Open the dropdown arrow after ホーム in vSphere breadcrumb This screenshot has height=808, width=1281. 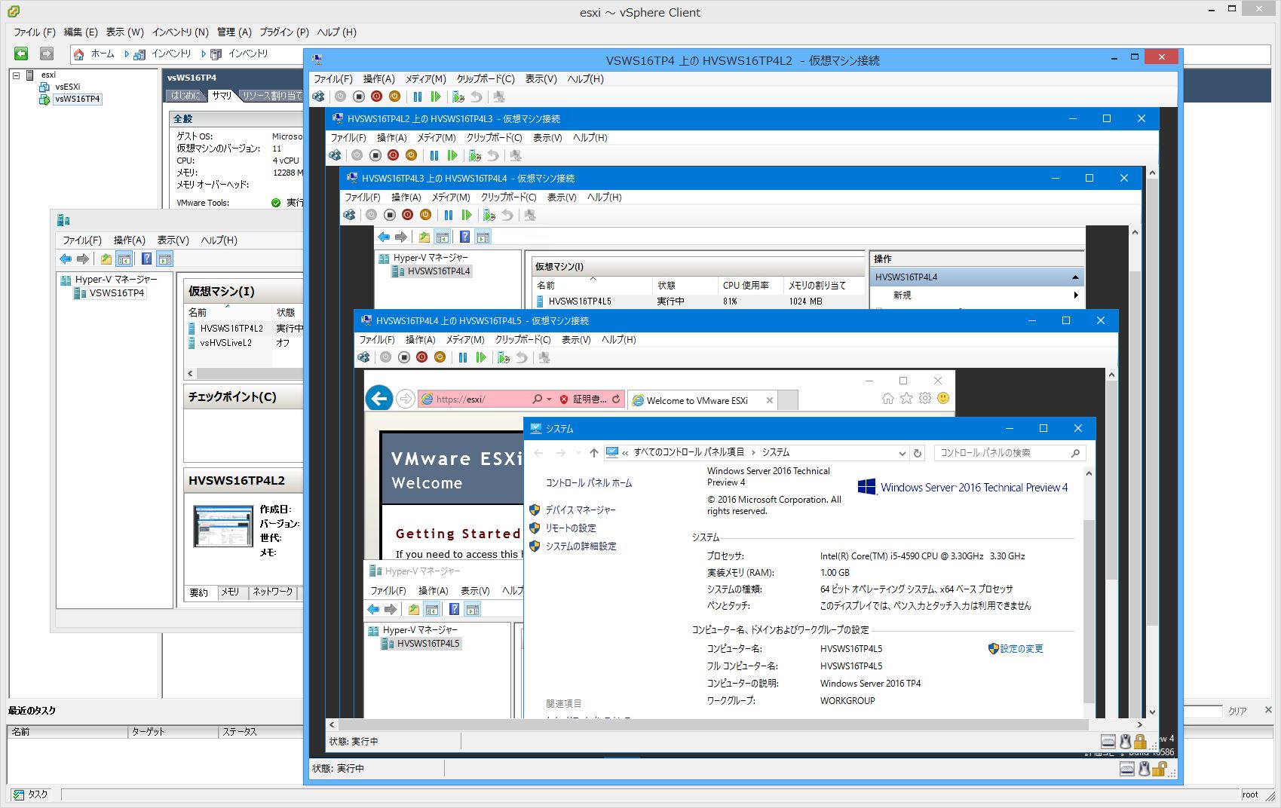click(x=126, y=54)
